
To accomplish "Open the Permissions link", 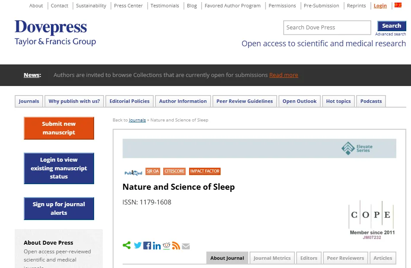I will tap(282, 6).
